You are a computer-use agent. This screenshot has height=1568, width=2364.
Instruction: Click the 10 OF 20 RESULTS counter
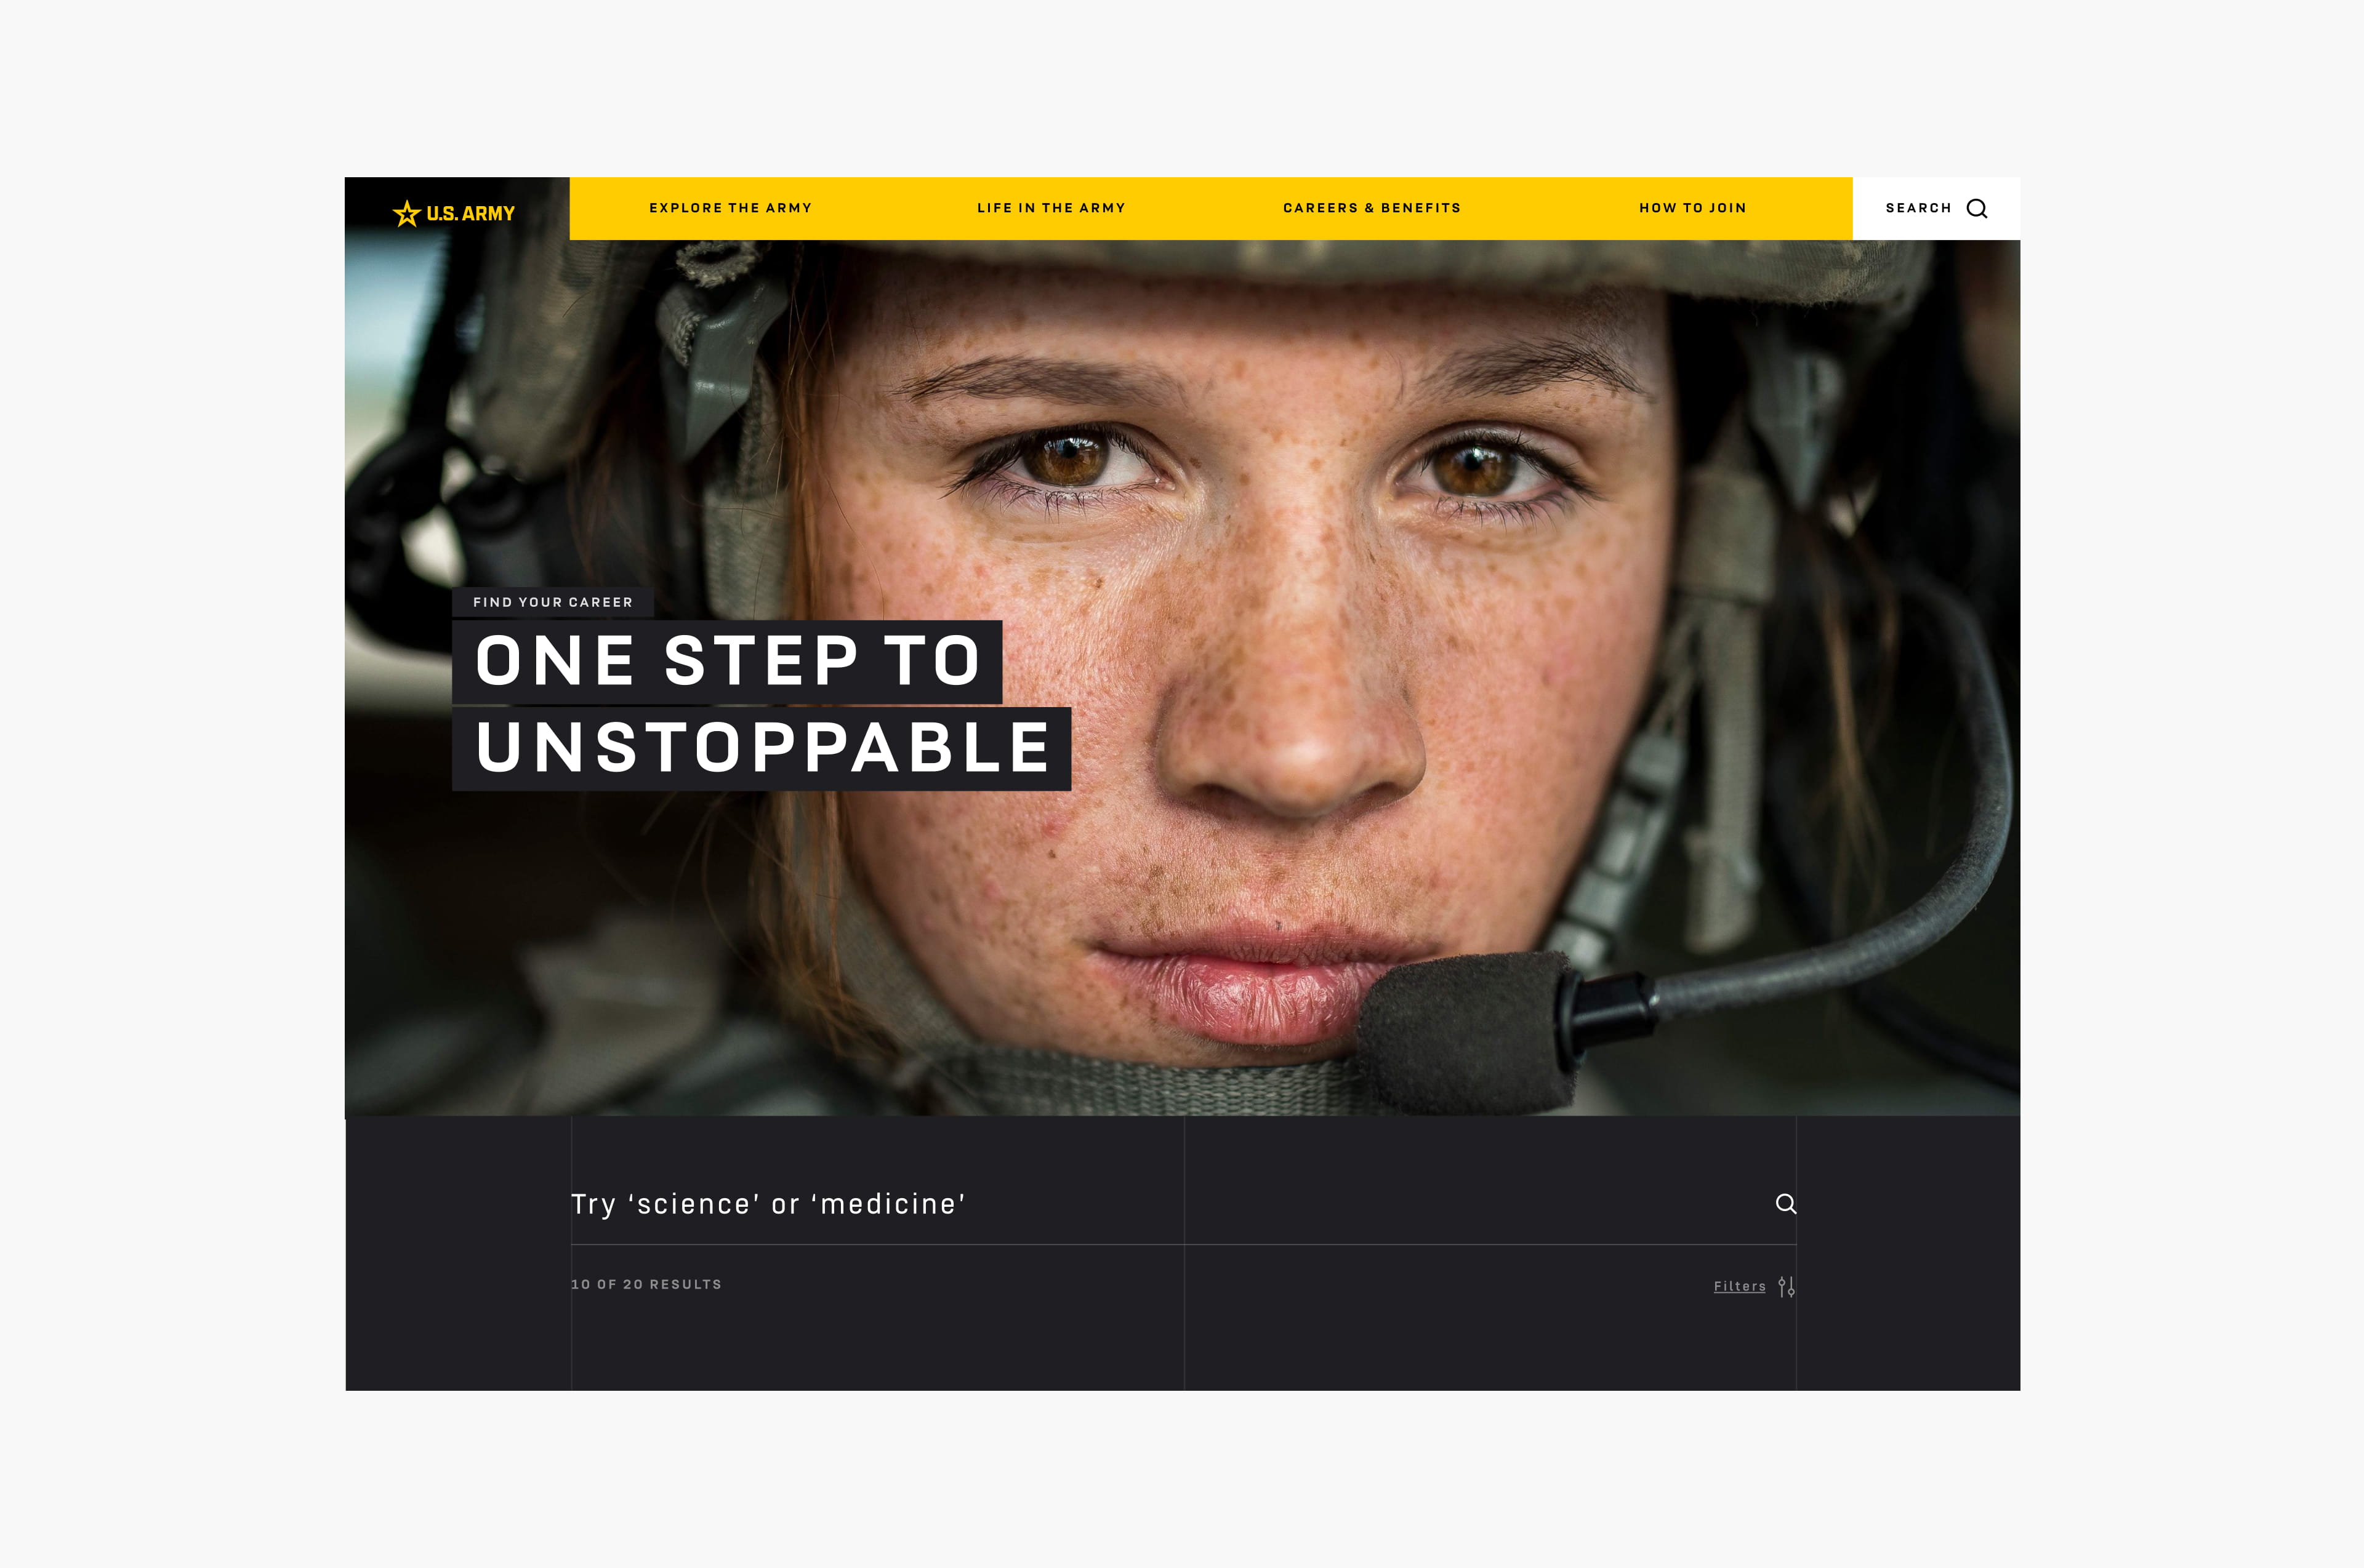tap(646, 1284)
